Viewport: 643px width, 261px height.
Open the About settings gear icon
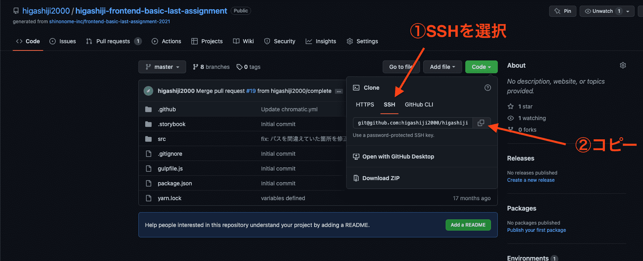pyautogui.click(x=623, y=65)
